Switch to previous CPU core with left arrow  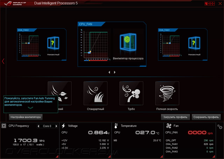click(38, 126)
